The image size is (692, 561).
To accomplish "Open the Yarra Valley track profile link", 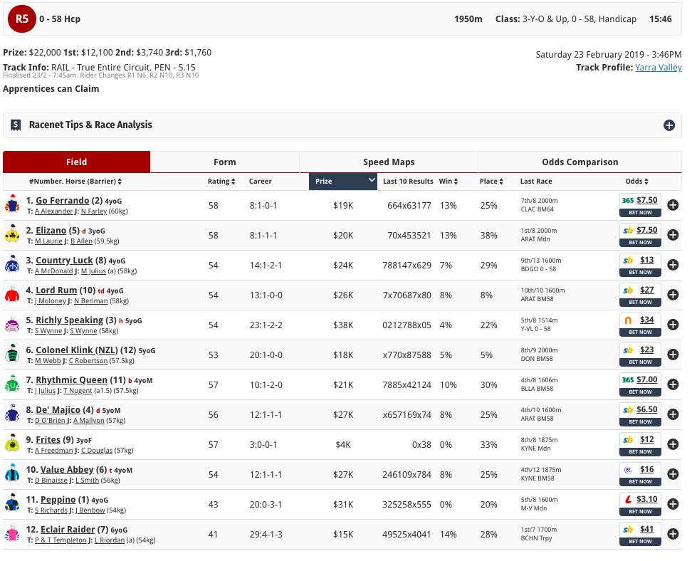I will (x=659, y=68).
